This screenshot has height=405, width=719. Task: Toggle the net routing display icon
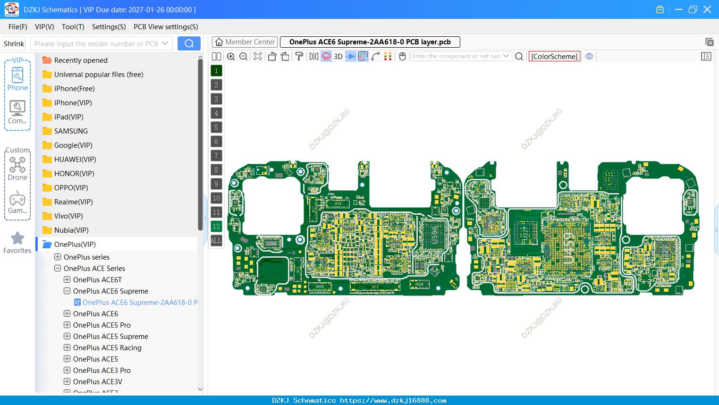(x=363, y=56)
